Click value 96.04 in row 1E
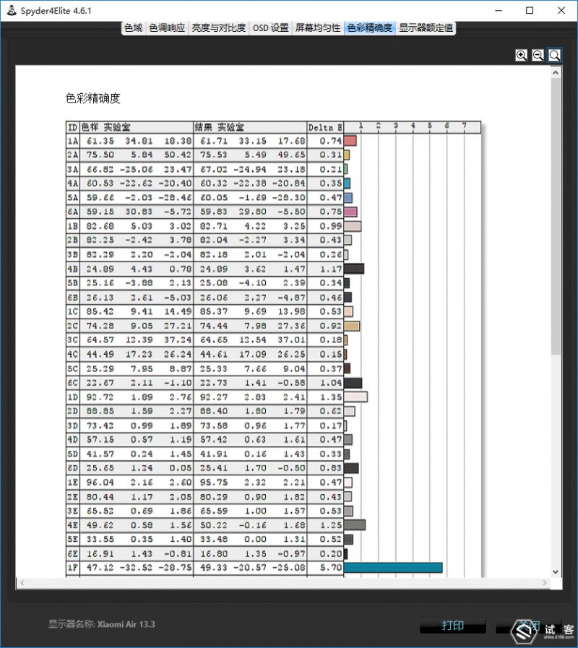578x648 pixels. [x=100, y=483]
